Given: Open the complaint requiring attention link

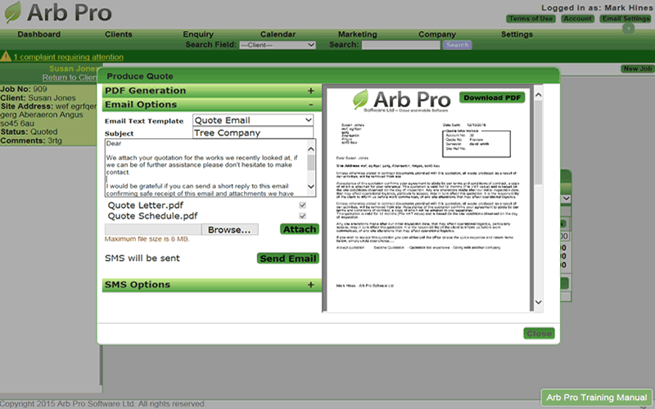Looking at the screenshot, I should pyautogui.click(x=69, y=56).
